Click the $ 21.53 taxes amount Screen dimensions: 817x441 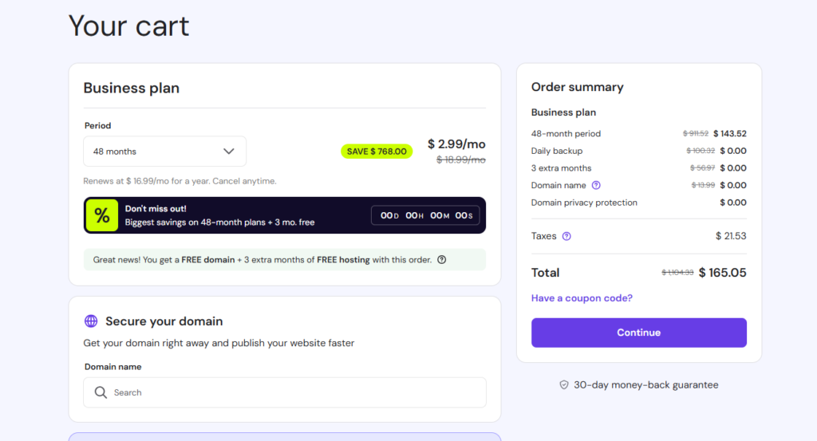click(x=731, y=236)
